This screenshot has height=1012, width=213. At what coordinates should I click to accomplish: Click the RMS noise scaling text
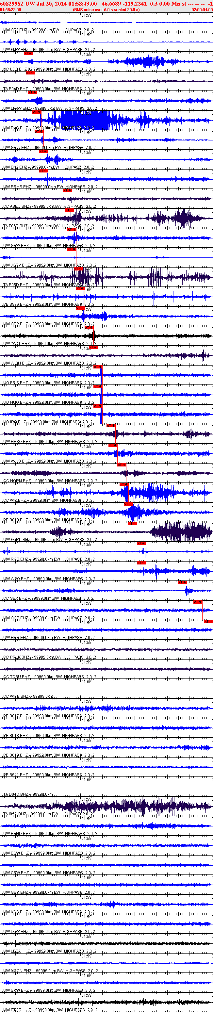106,9
